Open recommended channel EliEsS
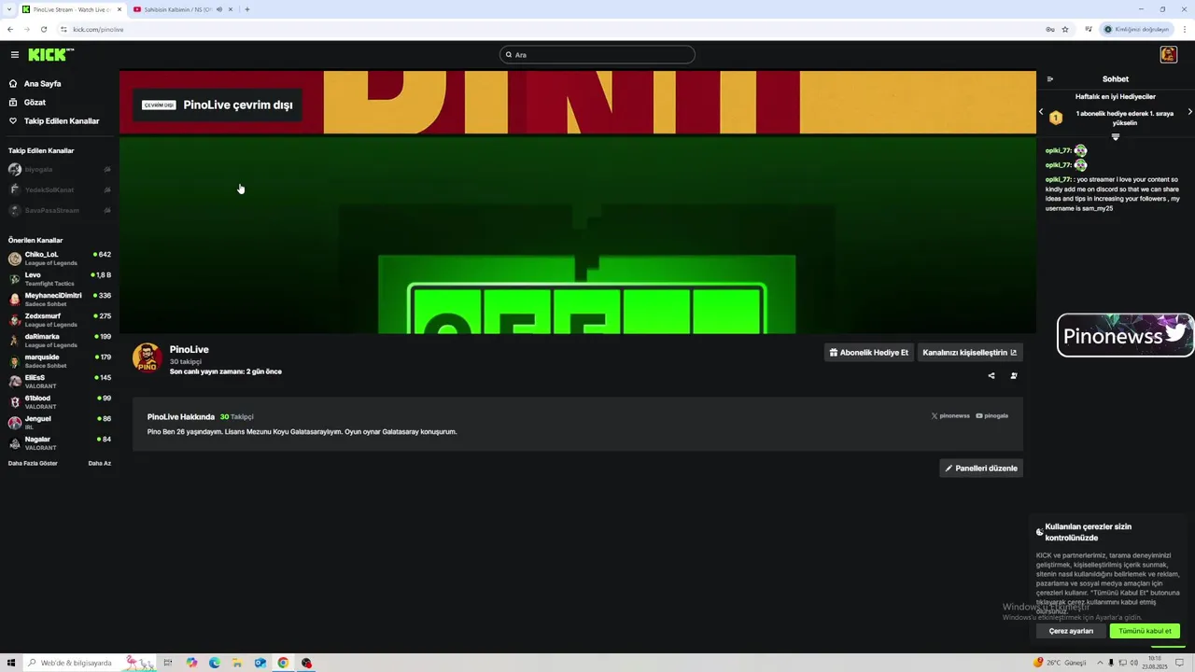Screen dimensions: 1195x672 [x=60, y=382]
